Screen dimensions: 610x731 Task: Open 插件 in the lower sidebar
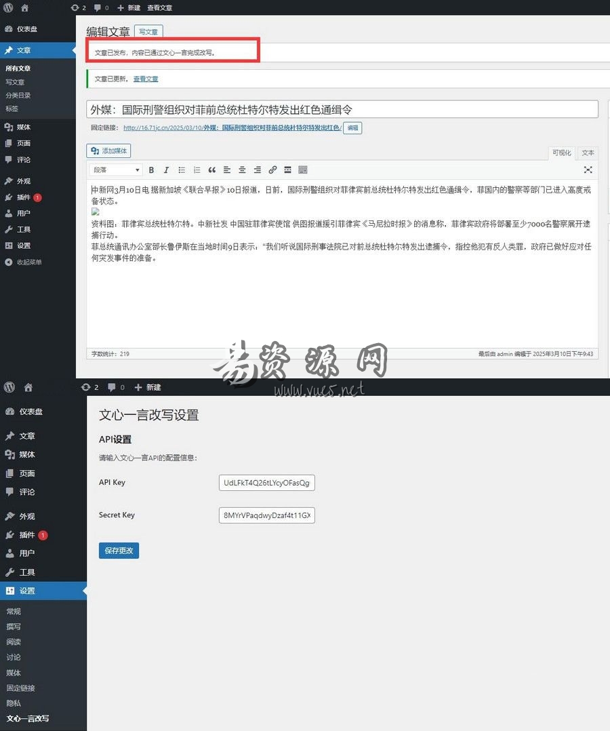pyautogui.click(x=27, y=535)
